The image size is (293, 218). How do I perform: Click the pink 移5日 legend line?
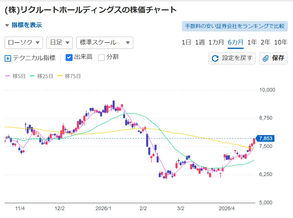coord(8,76)
